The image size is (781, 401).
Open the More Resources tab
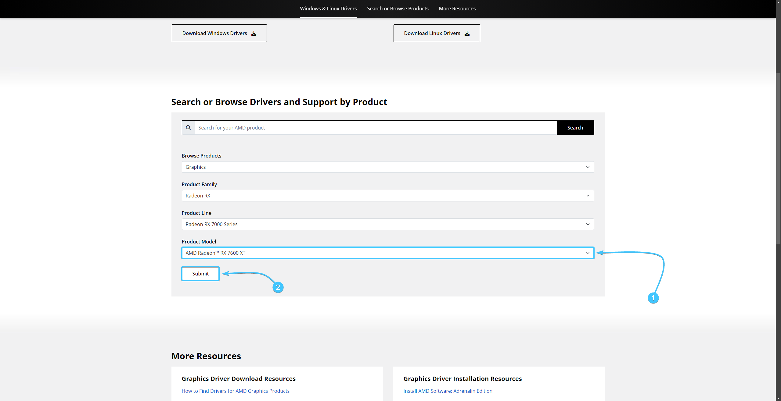457,9
